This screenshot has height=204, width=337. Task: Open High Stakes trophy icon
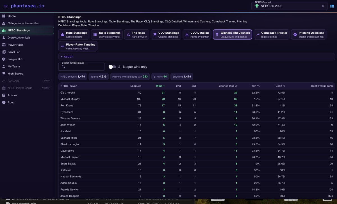pos(4,74)
